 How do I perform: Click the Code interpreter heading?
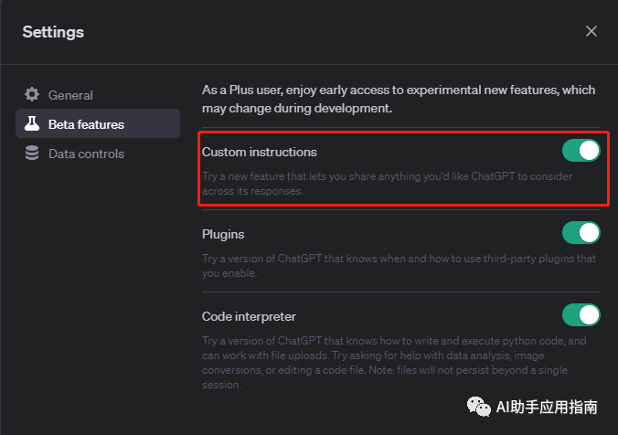[249, 316]
